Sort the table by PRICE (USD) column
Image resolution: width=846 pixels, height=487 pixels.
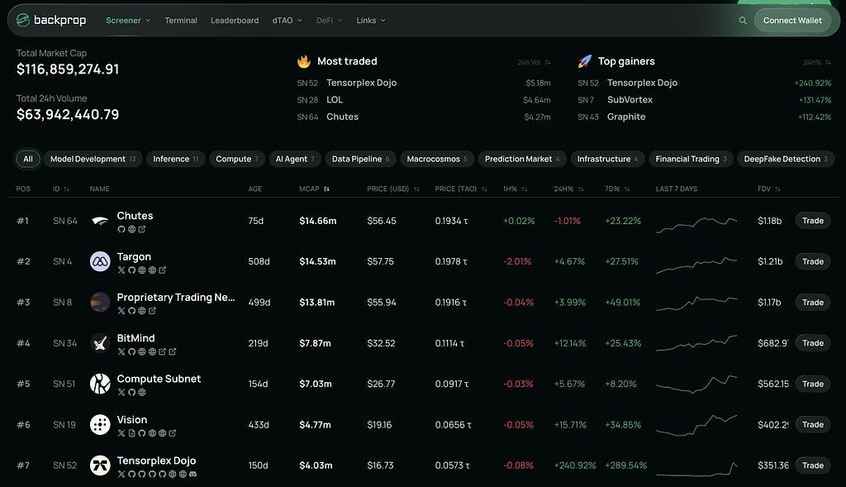click(x=393, y=189)
